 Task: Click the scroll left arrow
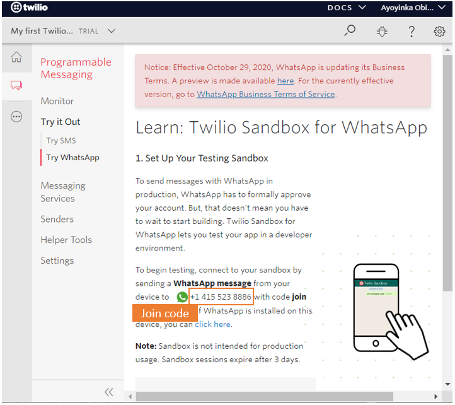click(130, 397)
